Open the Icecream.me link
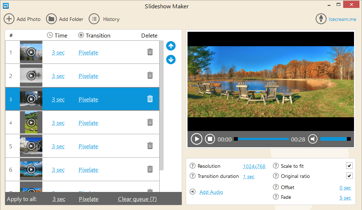The width and height of the screenshot is (362, 210). pos(342,19)
